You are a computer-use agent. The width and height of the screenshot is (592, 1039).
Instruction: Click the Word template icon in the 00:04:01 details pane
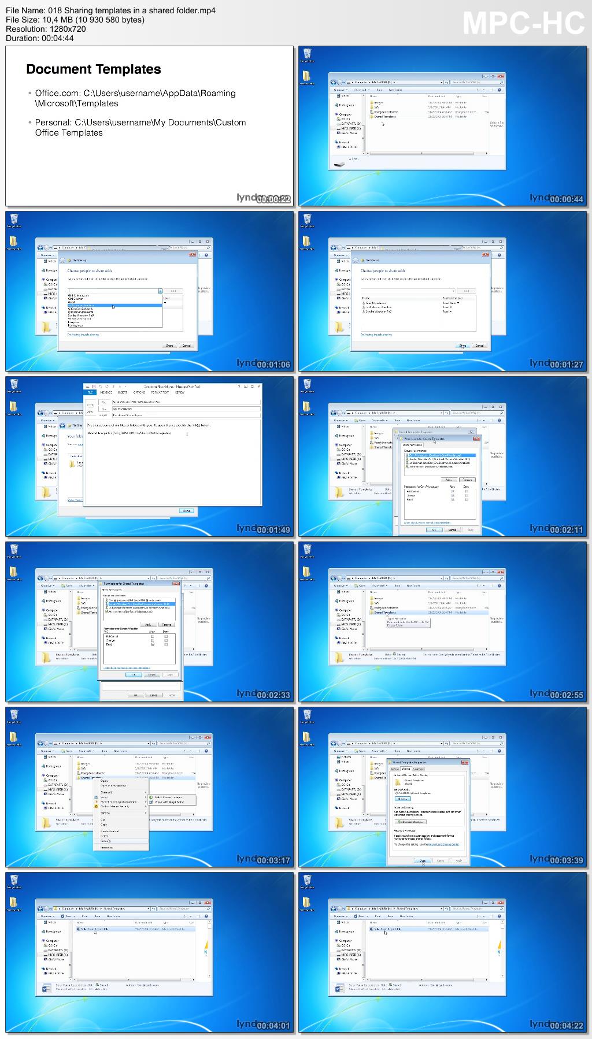[47, 989]
